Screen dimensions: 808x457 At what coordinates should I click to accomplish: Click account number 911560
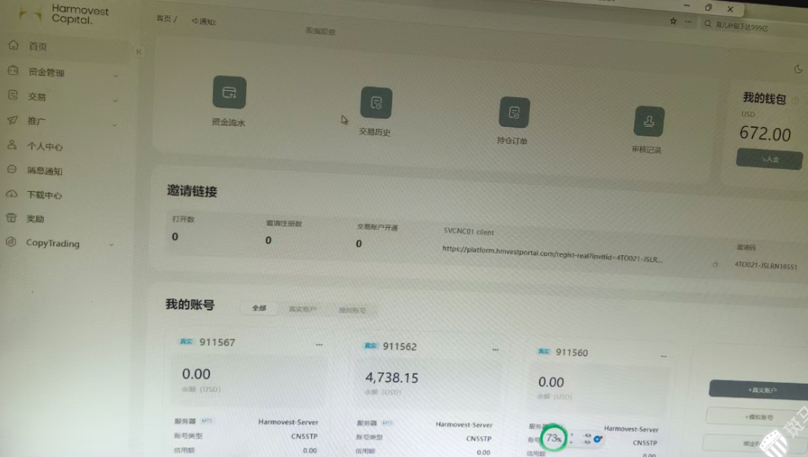572,353
